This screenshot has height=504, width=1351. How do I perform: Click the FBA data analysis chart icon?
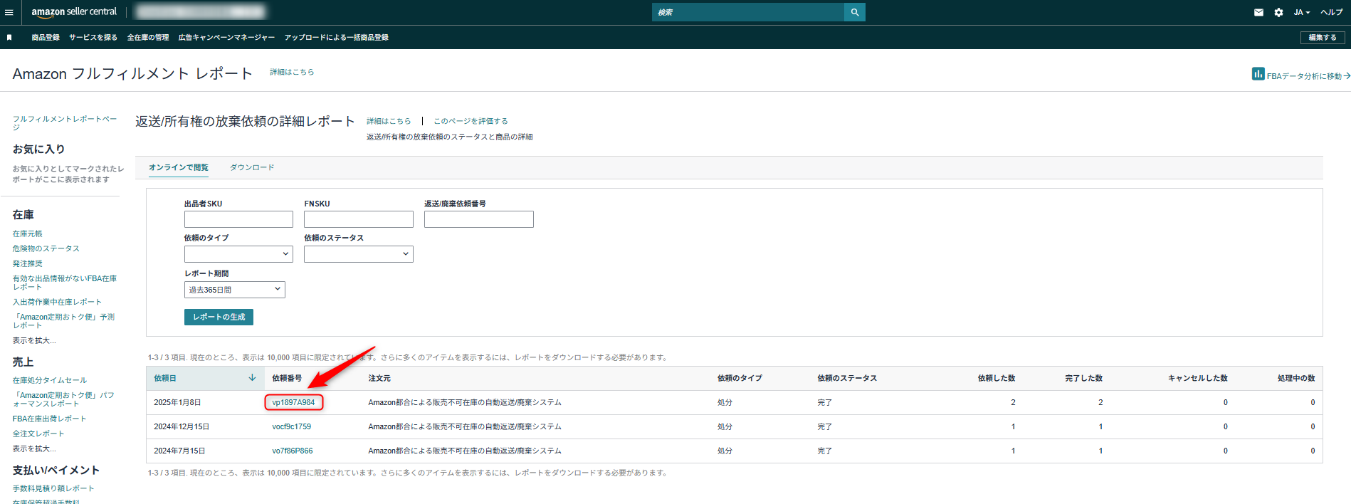[1258, 74]
